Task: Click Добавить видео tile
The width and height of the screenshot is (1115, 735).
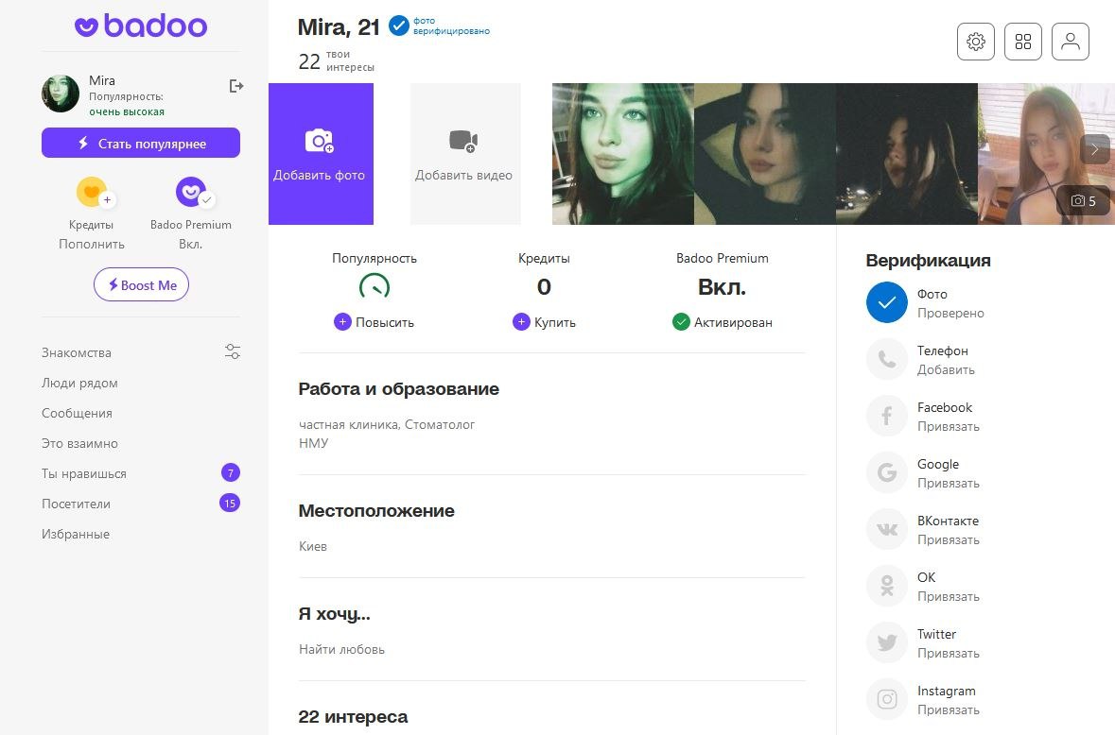Action: point(465,154)
